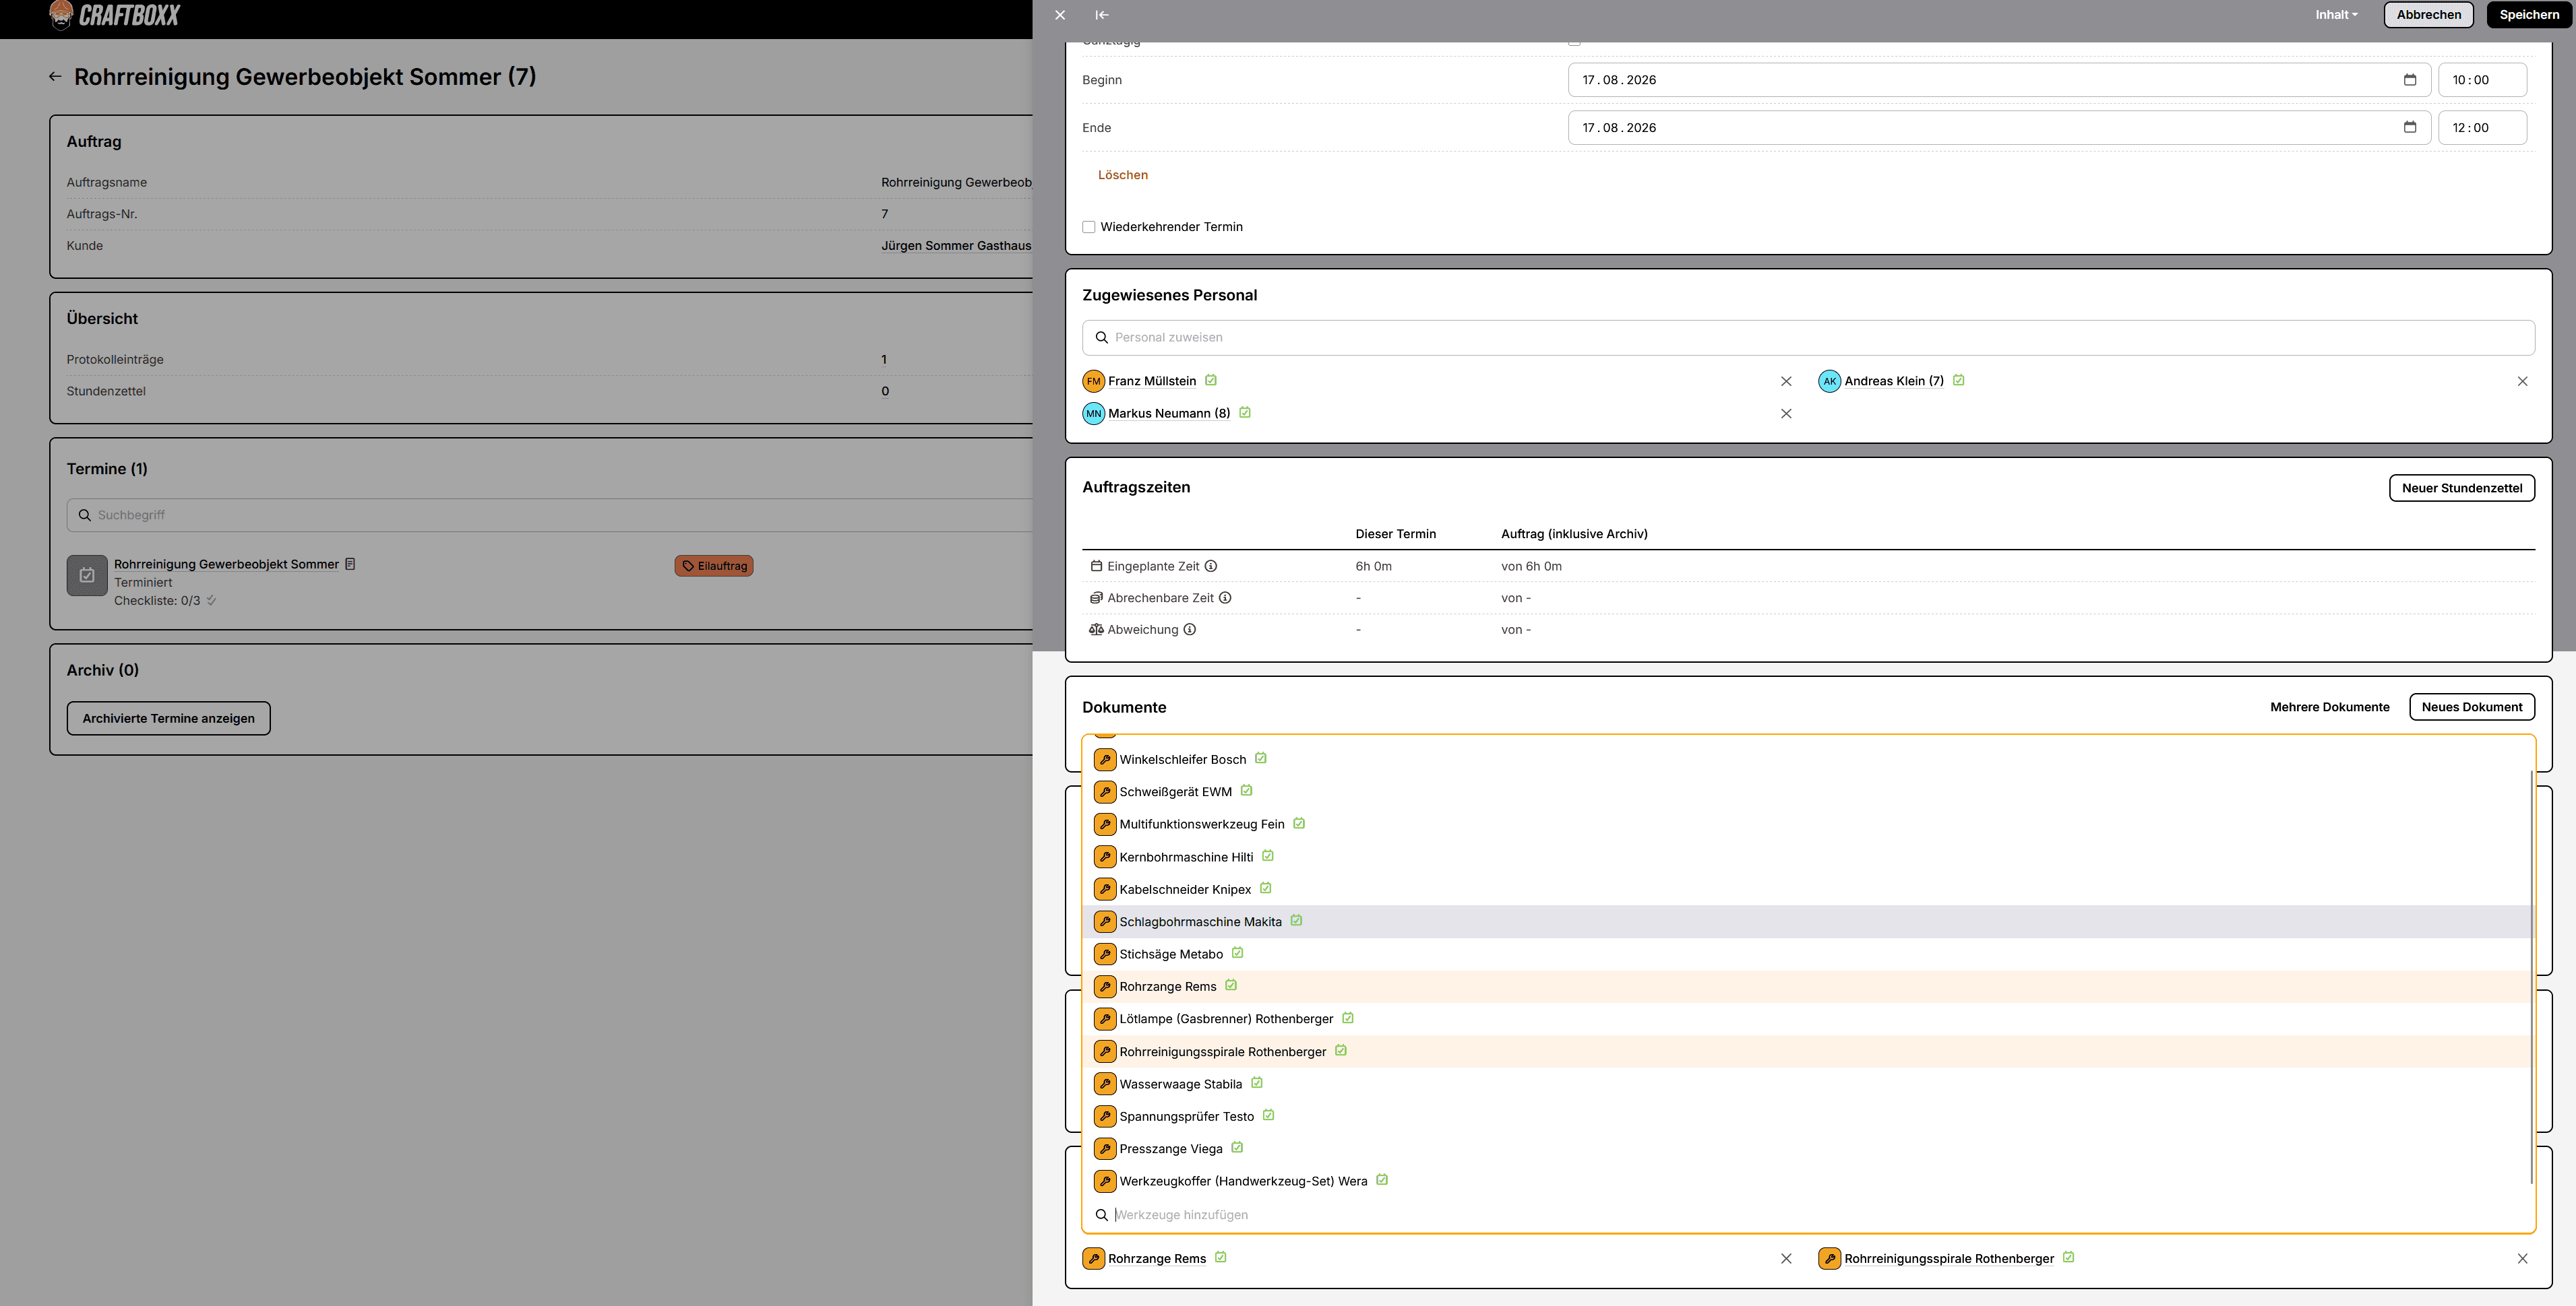Open customer link Jürgen Sommer Gasthaus

click(956, 246)
